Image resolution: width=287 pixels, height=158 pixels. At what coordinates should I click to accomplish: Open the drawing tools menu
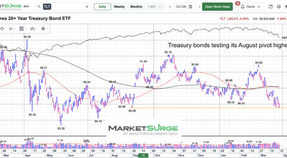click(12, 29)
